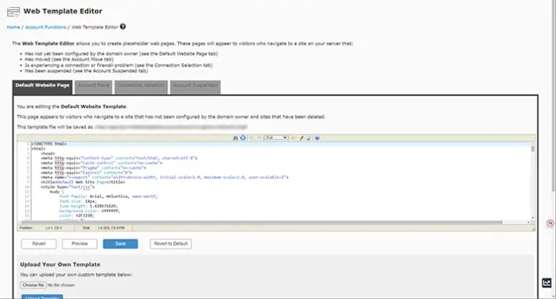Click the 'line-height: 1.428571429' code line
Viewport: 556px width, 299px height.
[88, 206]
